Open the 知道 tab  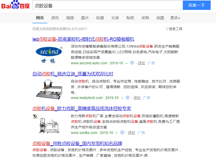point(100,18)
